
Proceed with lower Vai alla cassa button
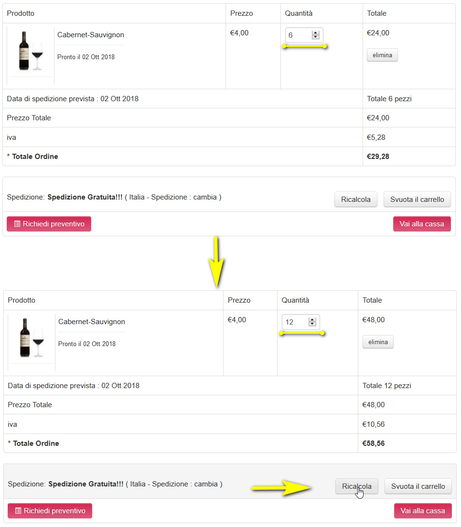coord(423,511)
